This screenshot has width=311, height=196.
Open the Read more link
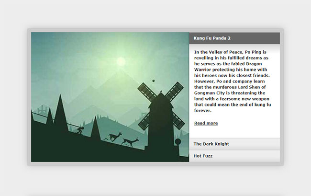(x=206, y=123)
